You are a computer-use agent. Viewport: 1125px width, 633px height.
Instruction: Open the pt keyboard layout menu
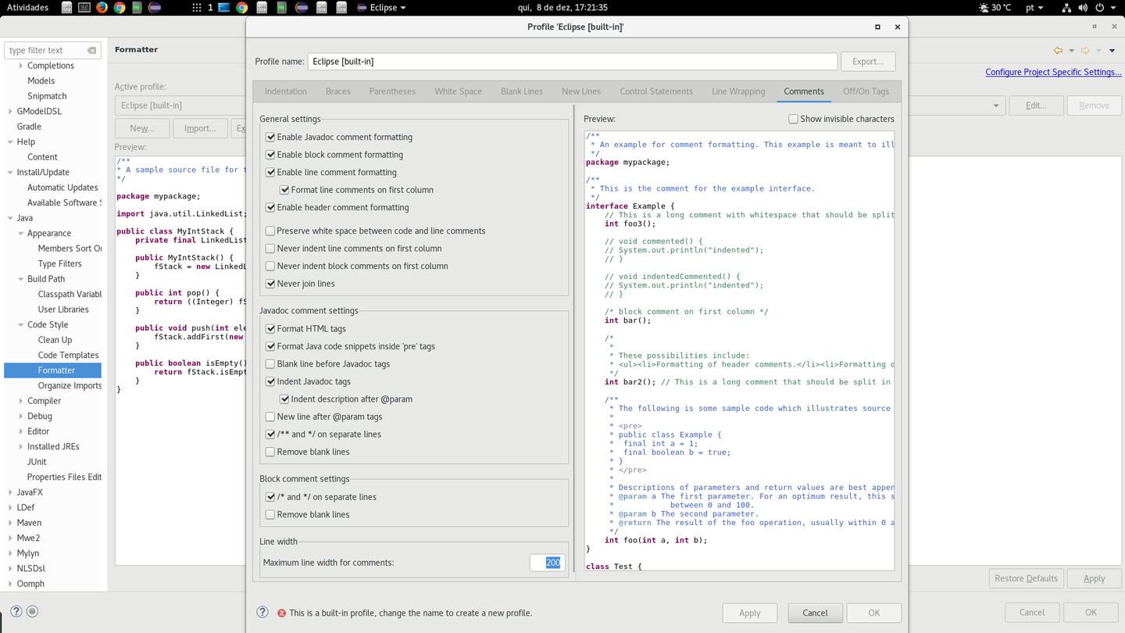click(1034, 8)
